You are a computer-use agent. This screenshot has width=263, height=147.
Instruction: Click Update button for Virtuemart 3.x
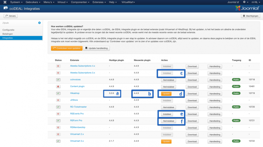[x=166, y=141]
